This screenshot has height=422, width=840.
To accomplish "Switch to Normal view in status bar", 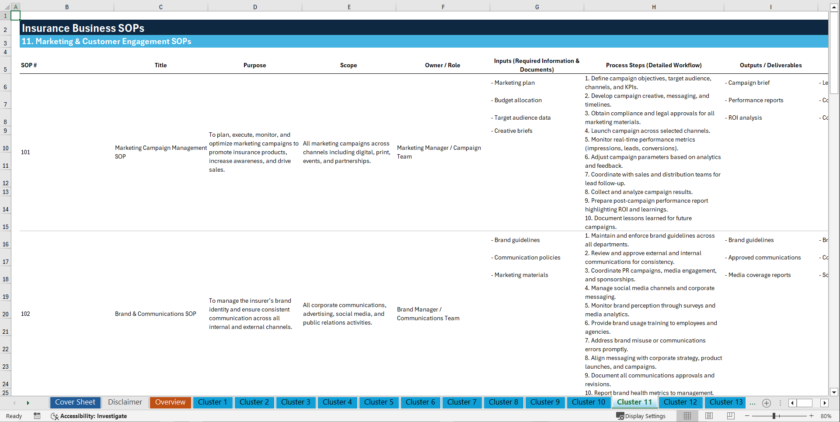I will point(687,416).
